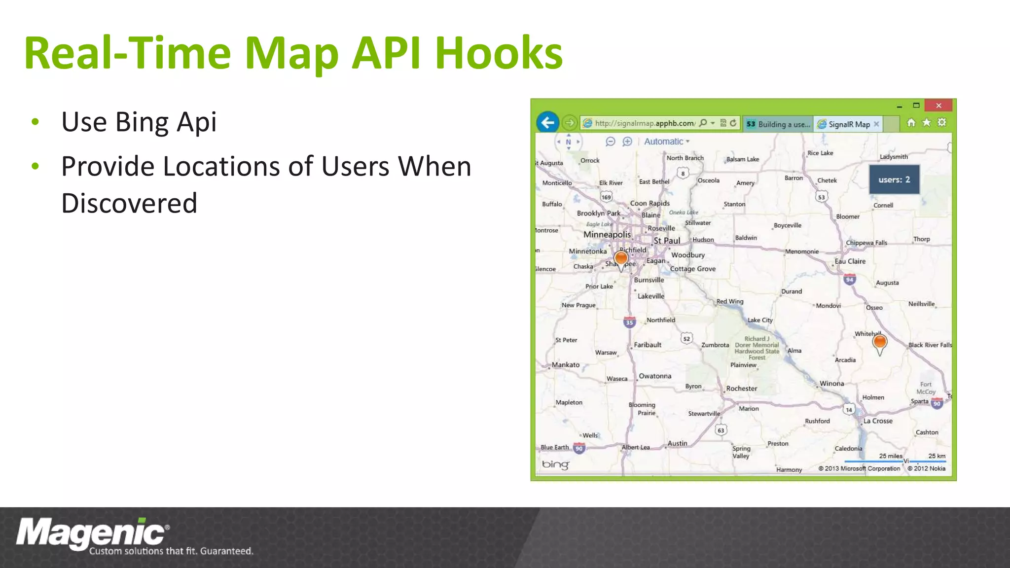Click the Mankato label on map
The height and width of the screenshot is (568, 1010).
pos(566,365)
